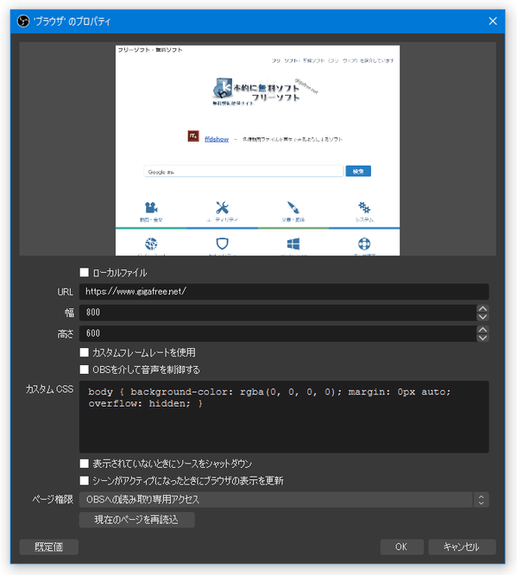Click the brush documents/images icon in preview

click(293, 207)
